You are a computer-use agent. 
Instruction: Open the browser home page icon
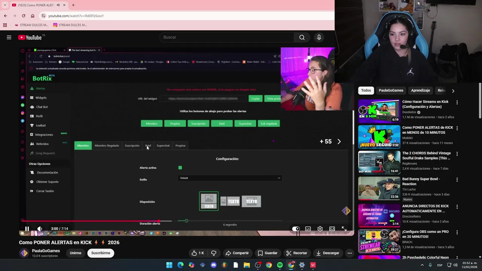tap(32, 16)
